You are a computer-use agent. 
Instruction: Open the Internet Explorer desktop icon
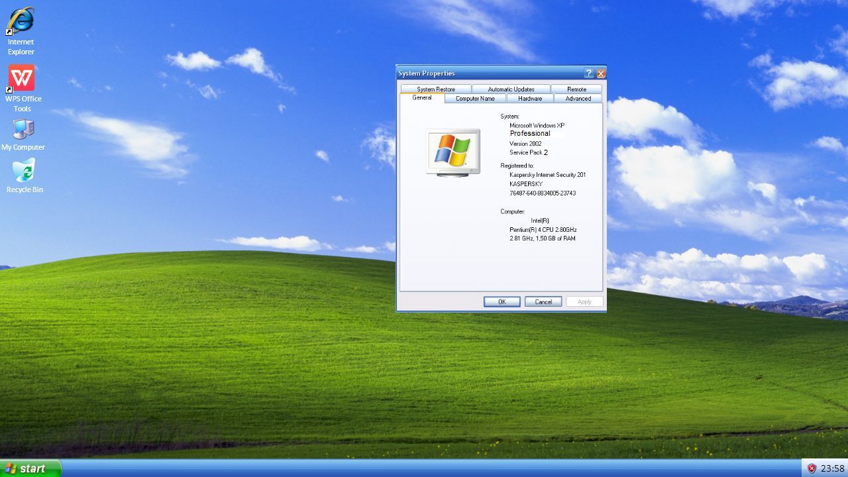coord(21,31)
